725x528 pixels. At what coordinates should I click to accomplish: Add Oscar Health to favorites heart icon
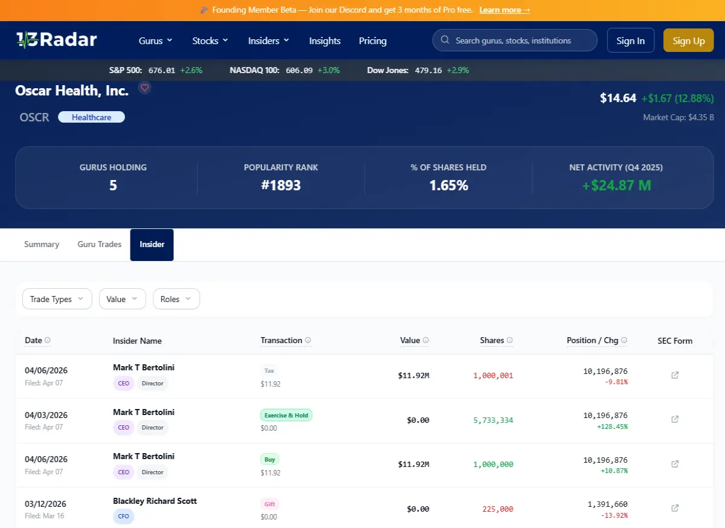tap(144, 88)
